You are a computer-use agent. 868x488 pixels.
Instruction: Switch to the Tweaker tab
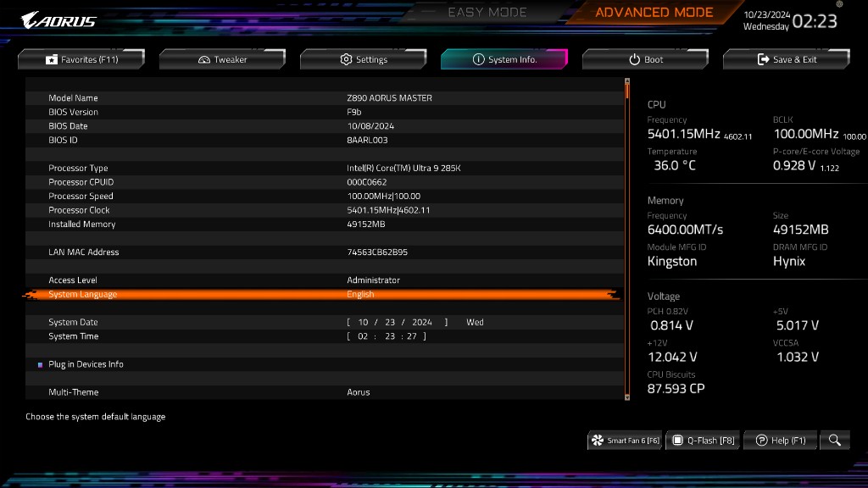223,59
